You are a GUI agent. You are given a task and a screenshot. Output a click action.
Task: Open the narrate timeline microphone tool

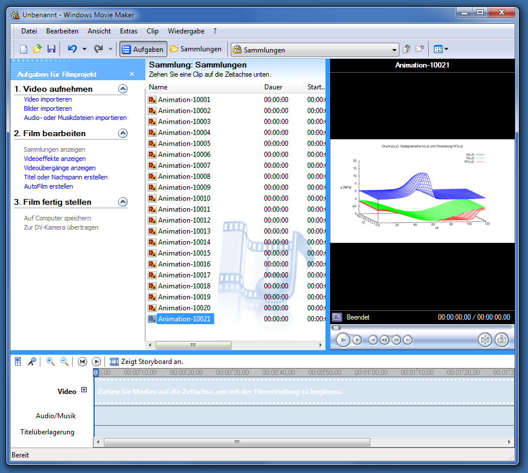point(32,362)
